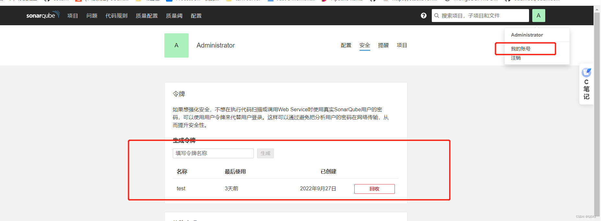This screenshot has height=221, width=601.
Task: Open 质量阈 in navigation bar
Action: [174, 16]
